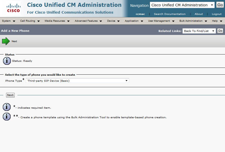Click the green Next arrow icon
Image resolution: width=225 pixels, height=152 pixels.
click(x=6, y=41)
